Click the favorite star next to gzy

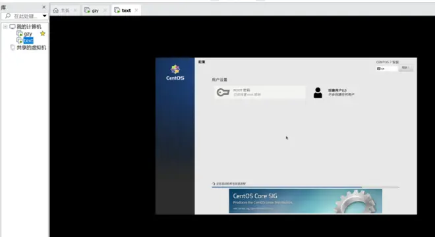point(42,34)
